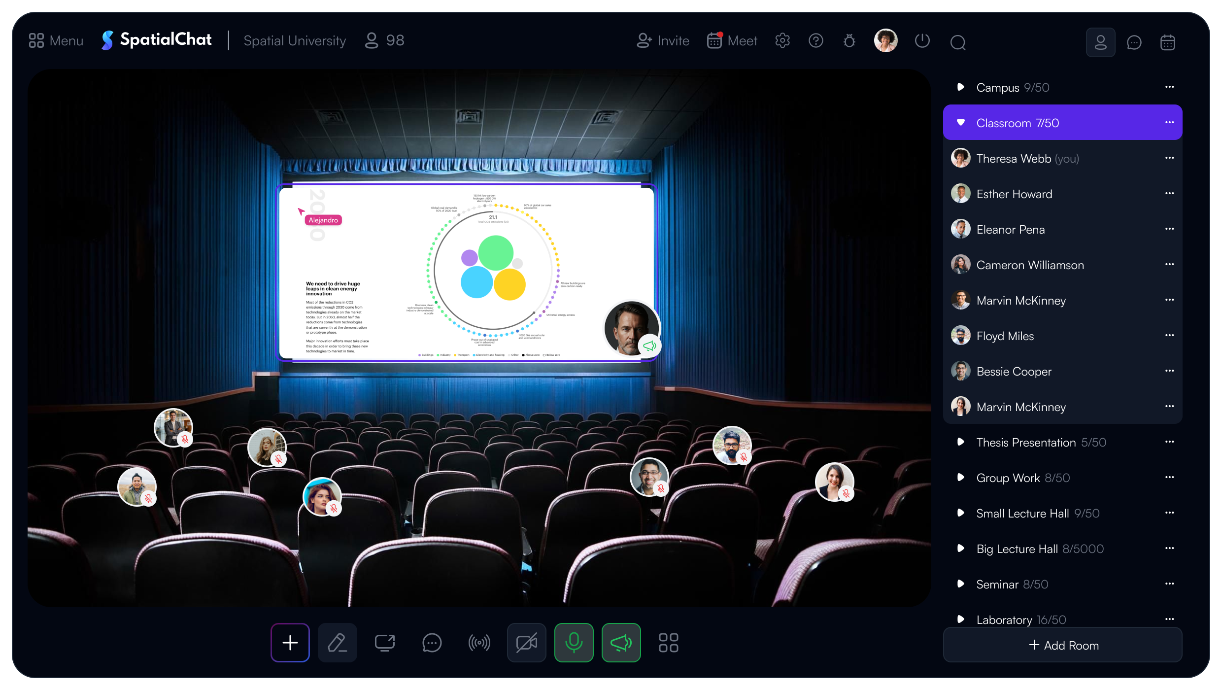
Task: Open the grid view icon in toolbar
Action: tap(669, 643)
